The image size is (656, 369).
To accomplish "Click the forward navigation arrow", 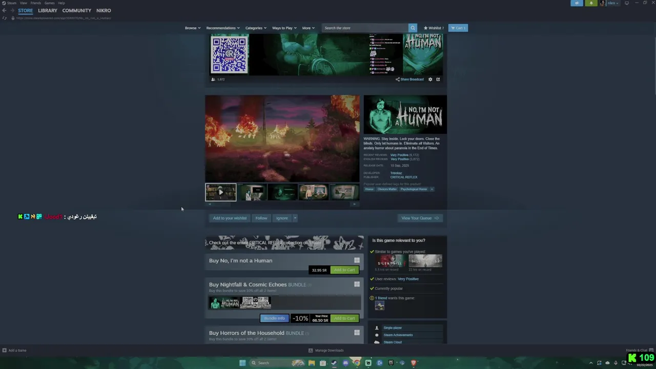I will [12, 10].
